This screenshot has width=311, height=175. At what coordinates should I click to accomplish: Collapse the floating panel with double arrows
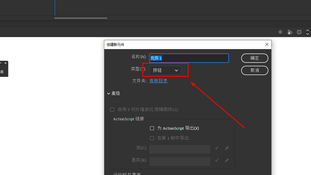tap(1, 63)
